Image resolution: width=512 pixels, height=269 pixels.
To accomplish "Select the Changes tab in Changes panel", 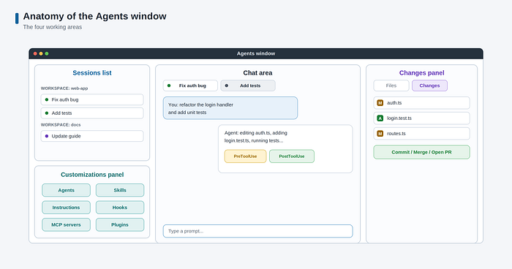I will coord(430,86).
